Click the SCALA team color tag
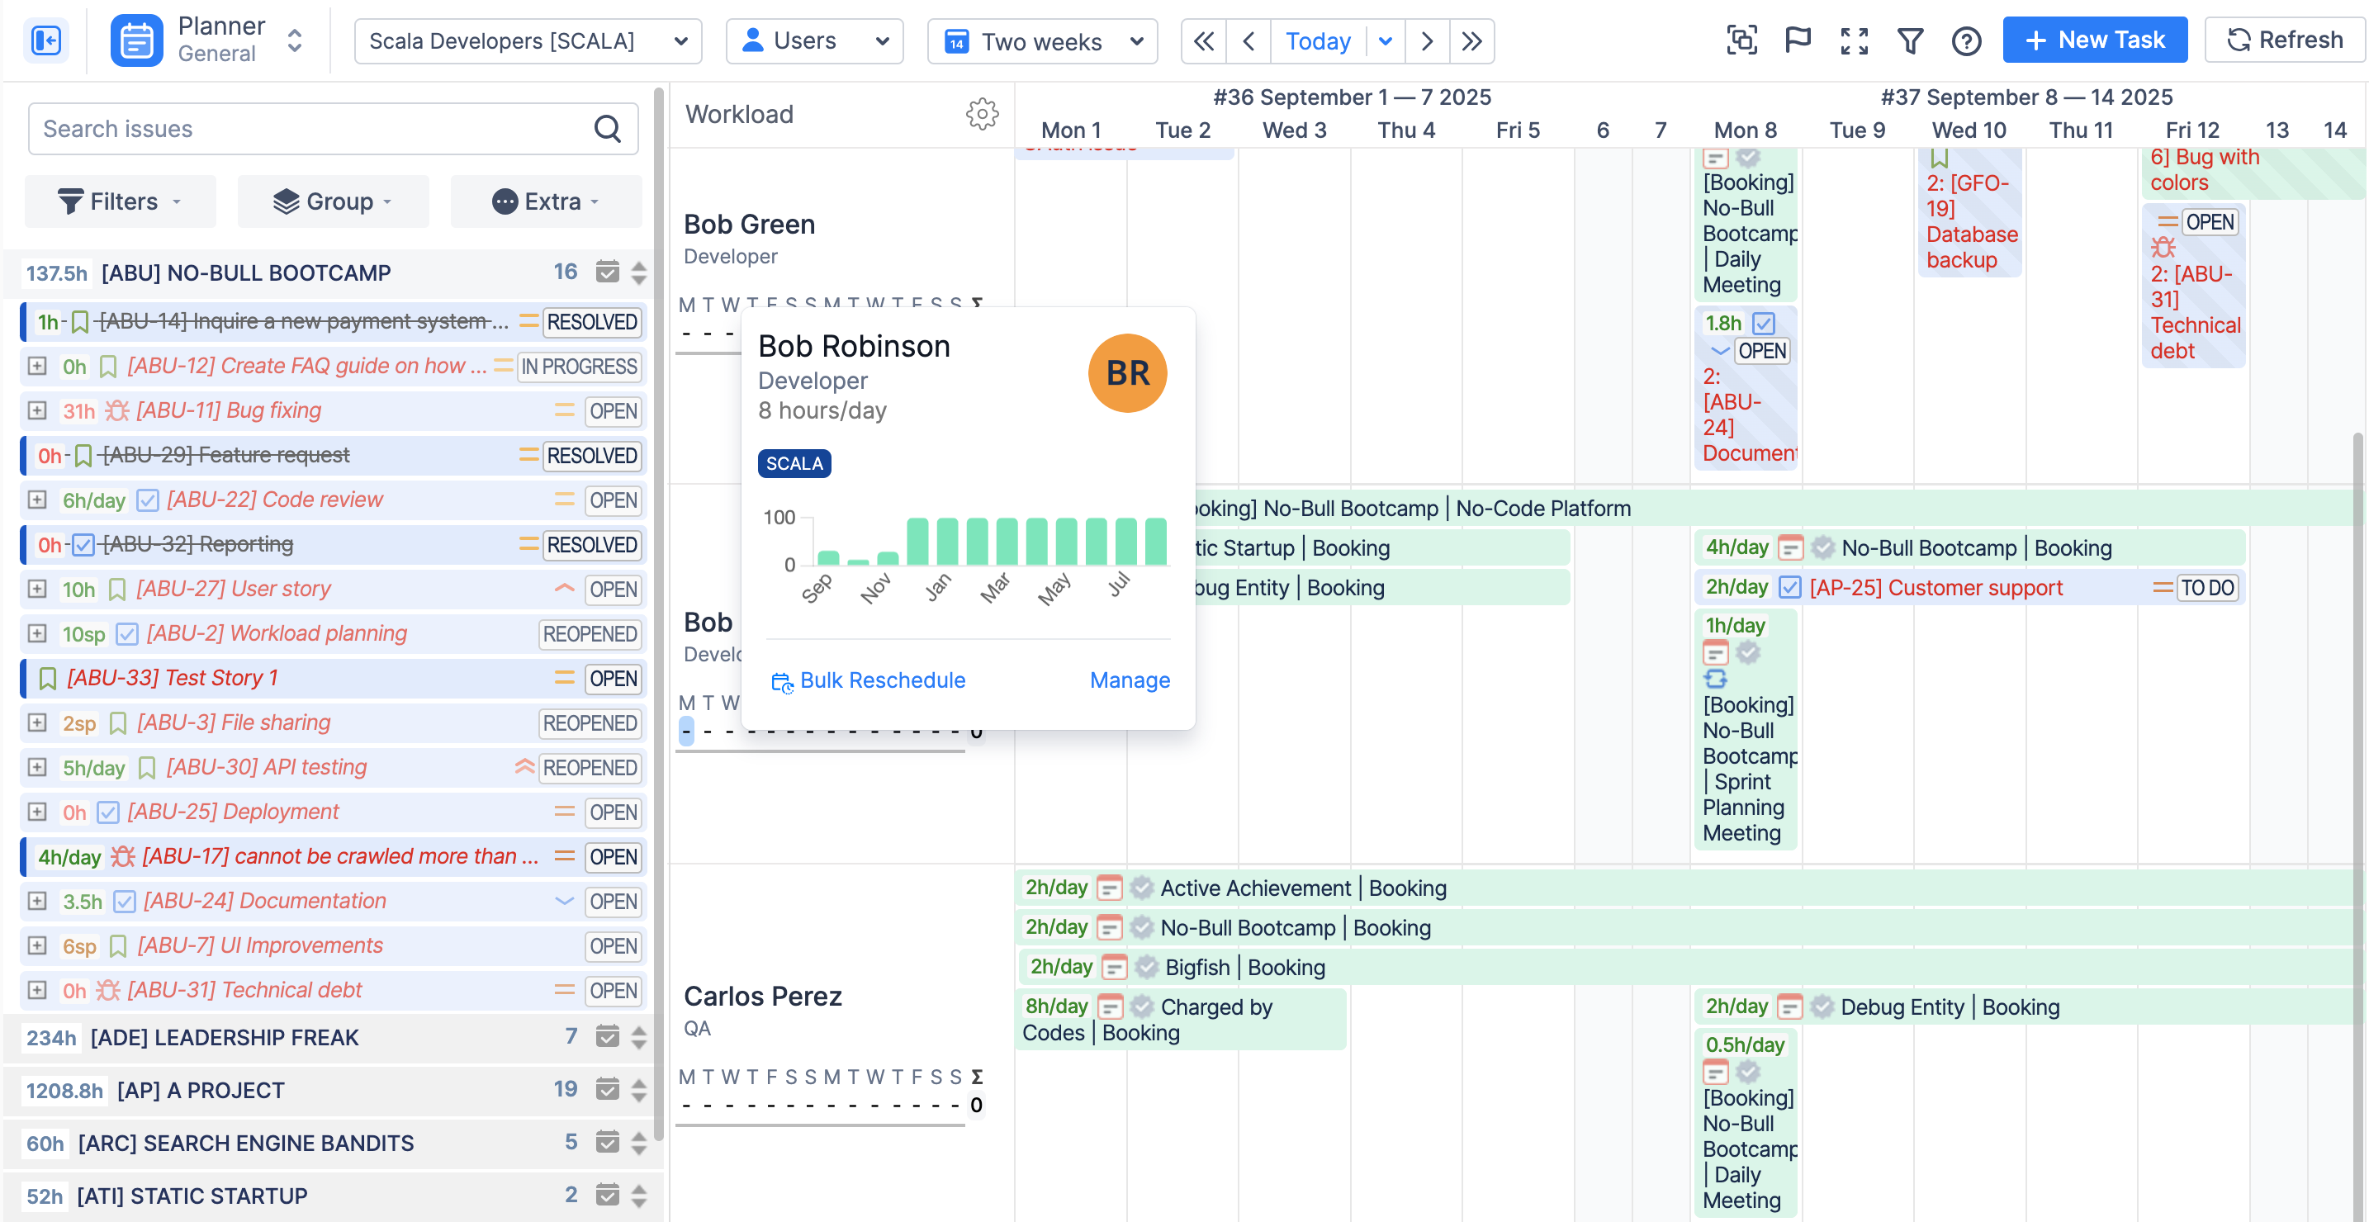Screen dimensions: 2369x1222 (794, 463)
